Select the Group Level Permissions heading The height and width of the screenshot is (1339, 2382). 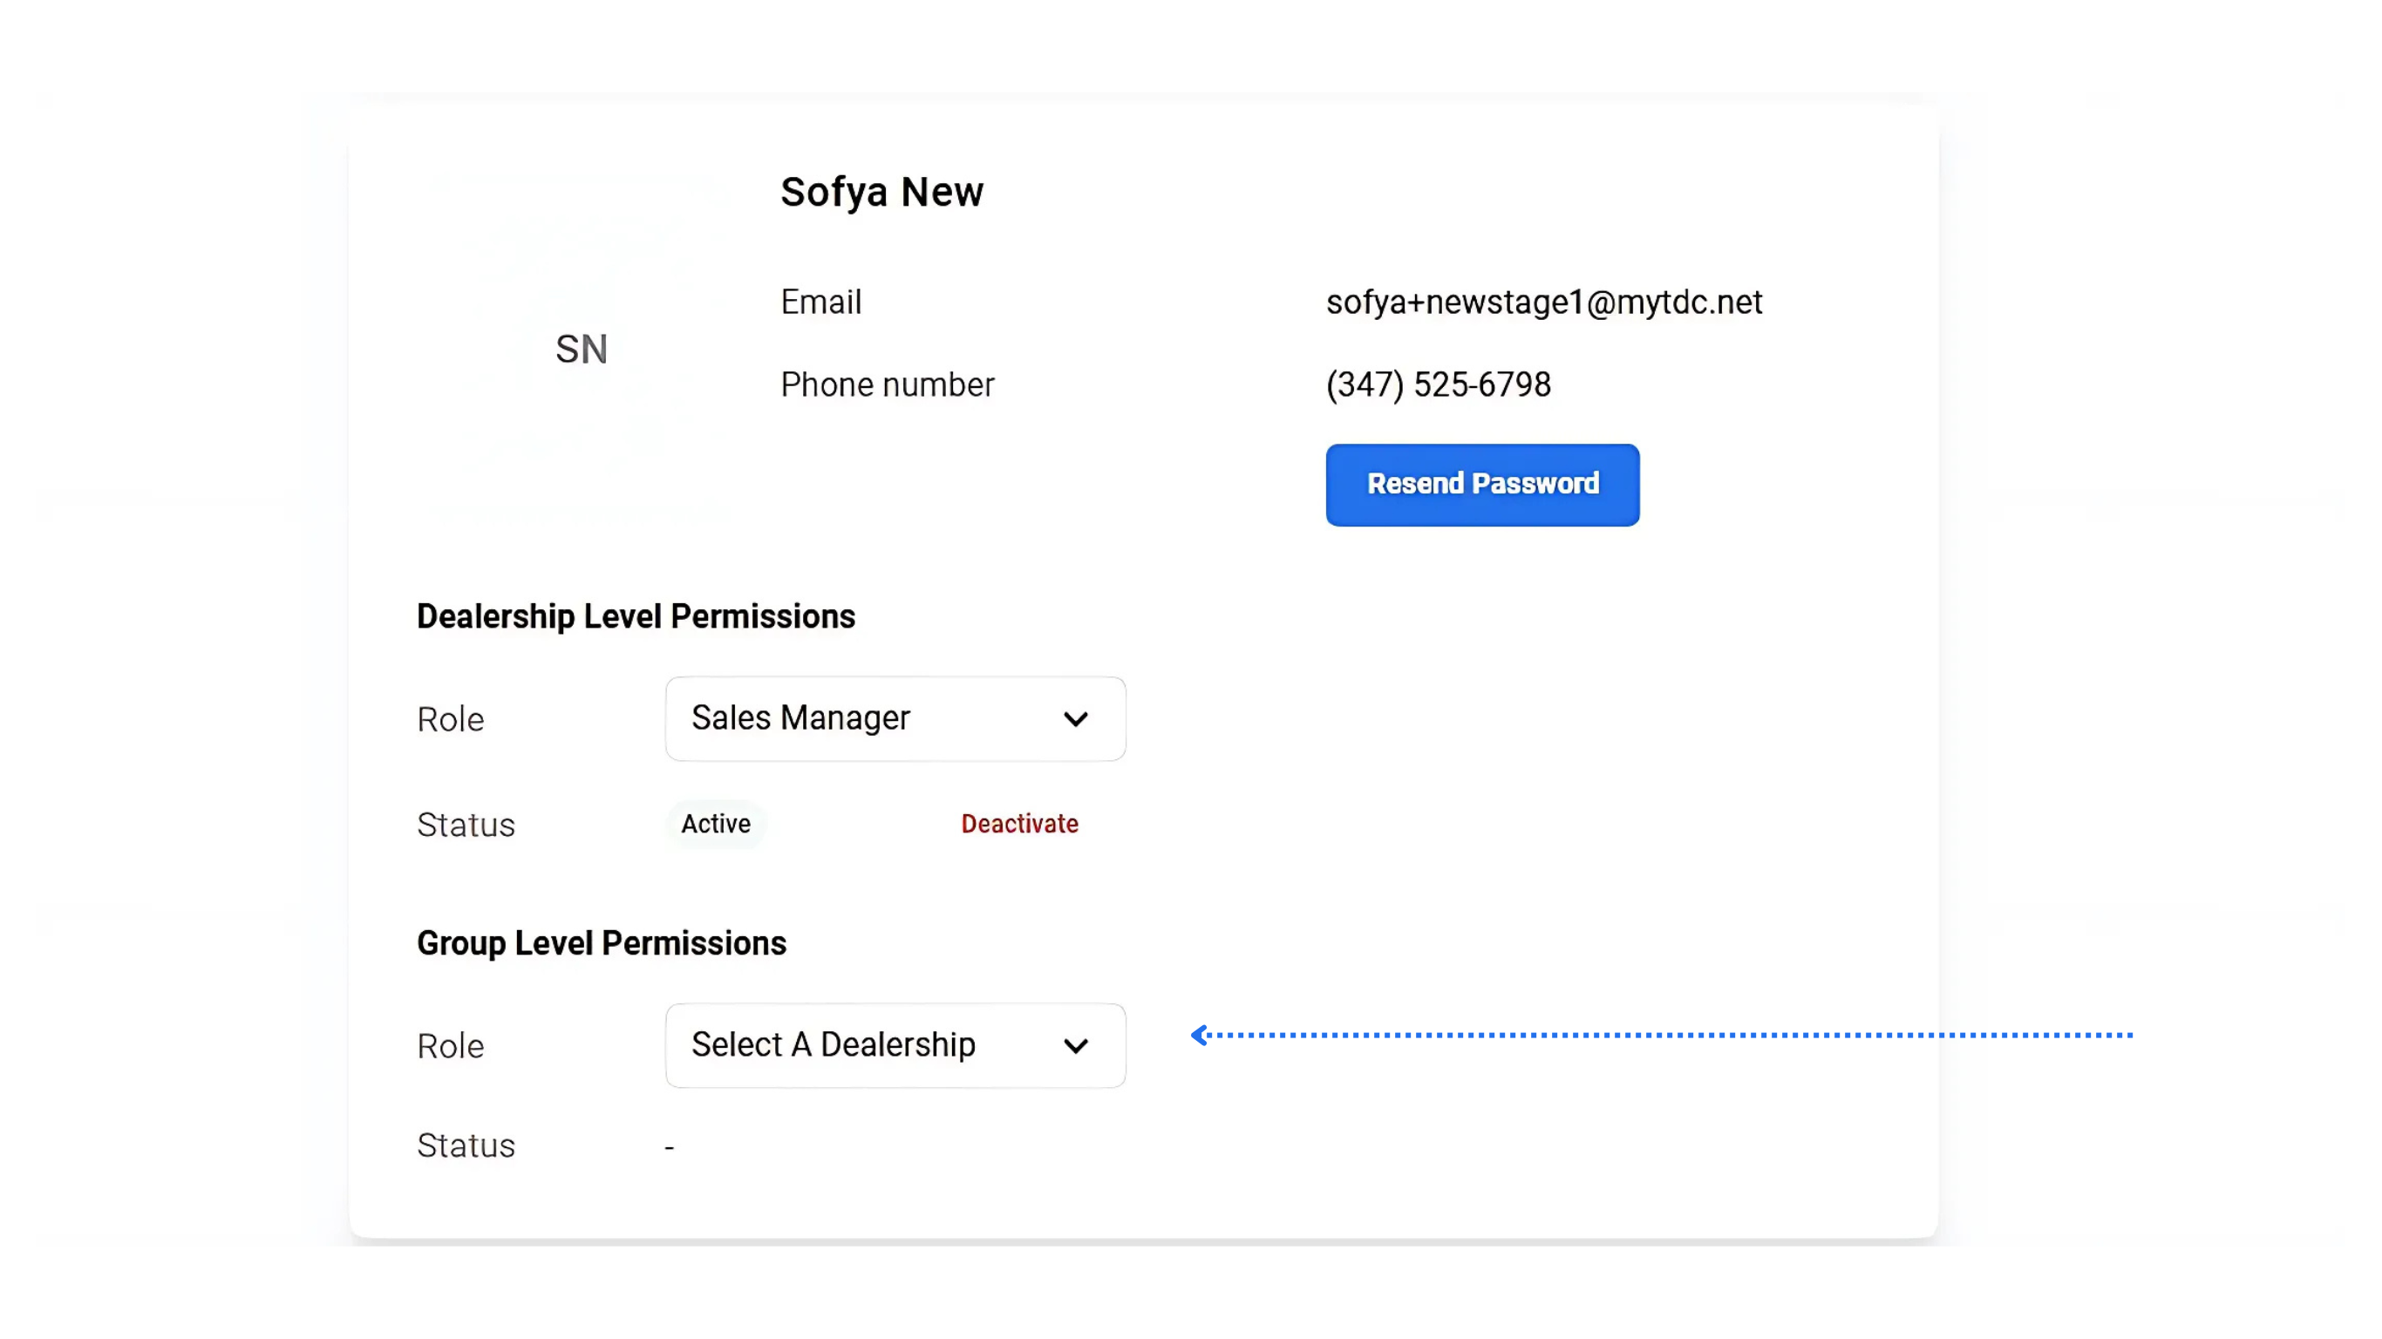tap(601, 943)
